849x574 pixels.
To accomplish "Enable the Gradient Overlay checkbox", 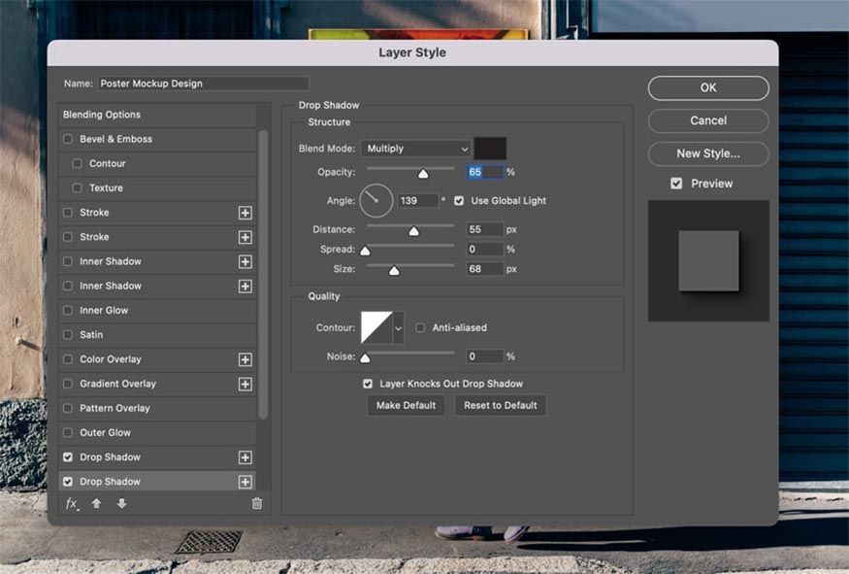I will click(68, 384).
